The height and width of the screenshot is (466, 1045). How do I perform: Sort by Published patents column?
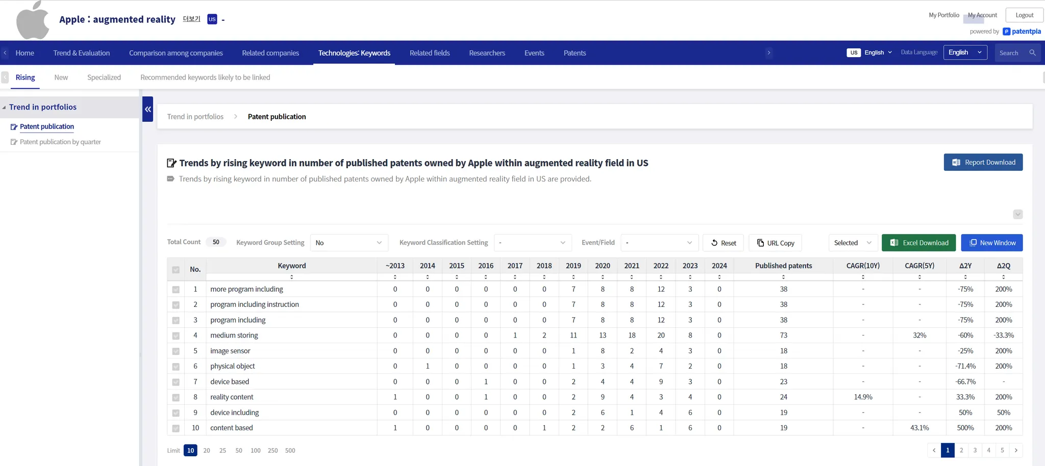click(783, 277)
